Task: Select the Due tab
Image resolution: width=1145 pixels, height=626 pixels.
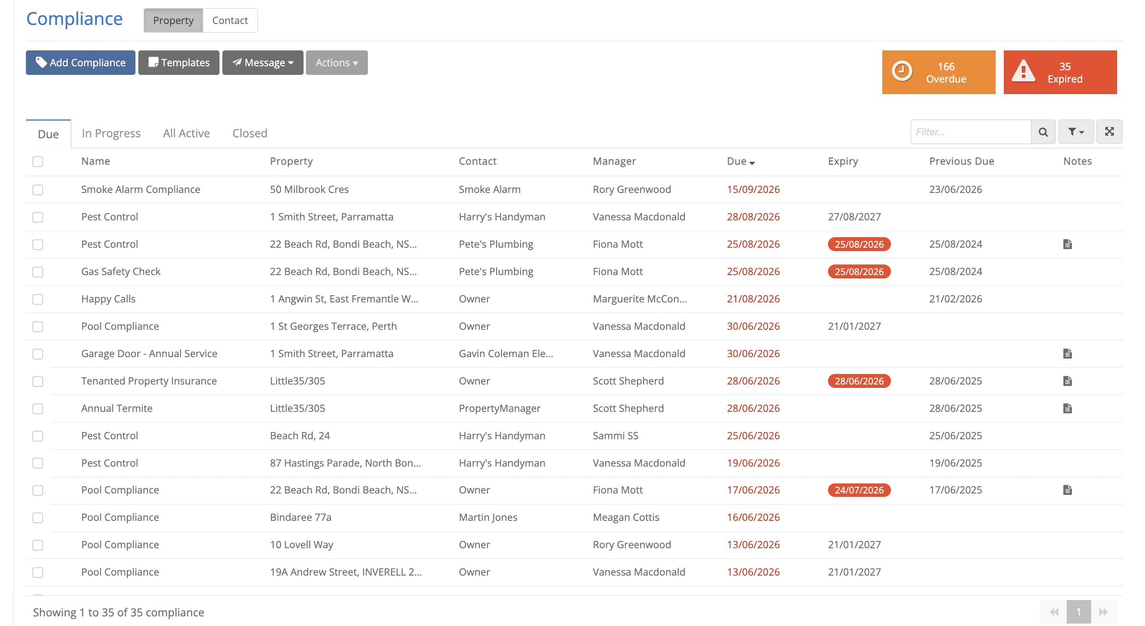Action: (x=48, y=134)
